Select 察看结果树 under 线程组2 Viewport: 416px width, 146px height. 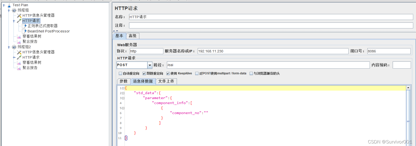(x=32, y=63)
